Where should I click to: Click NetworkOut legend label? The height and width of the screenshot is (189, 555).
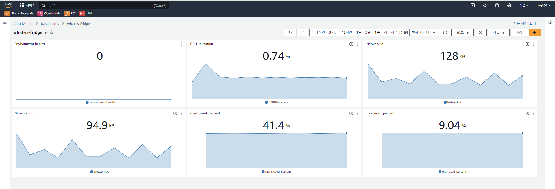click(102, 172)
